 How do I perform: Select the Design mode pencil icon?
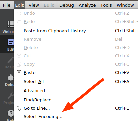[x=11, y=60]
